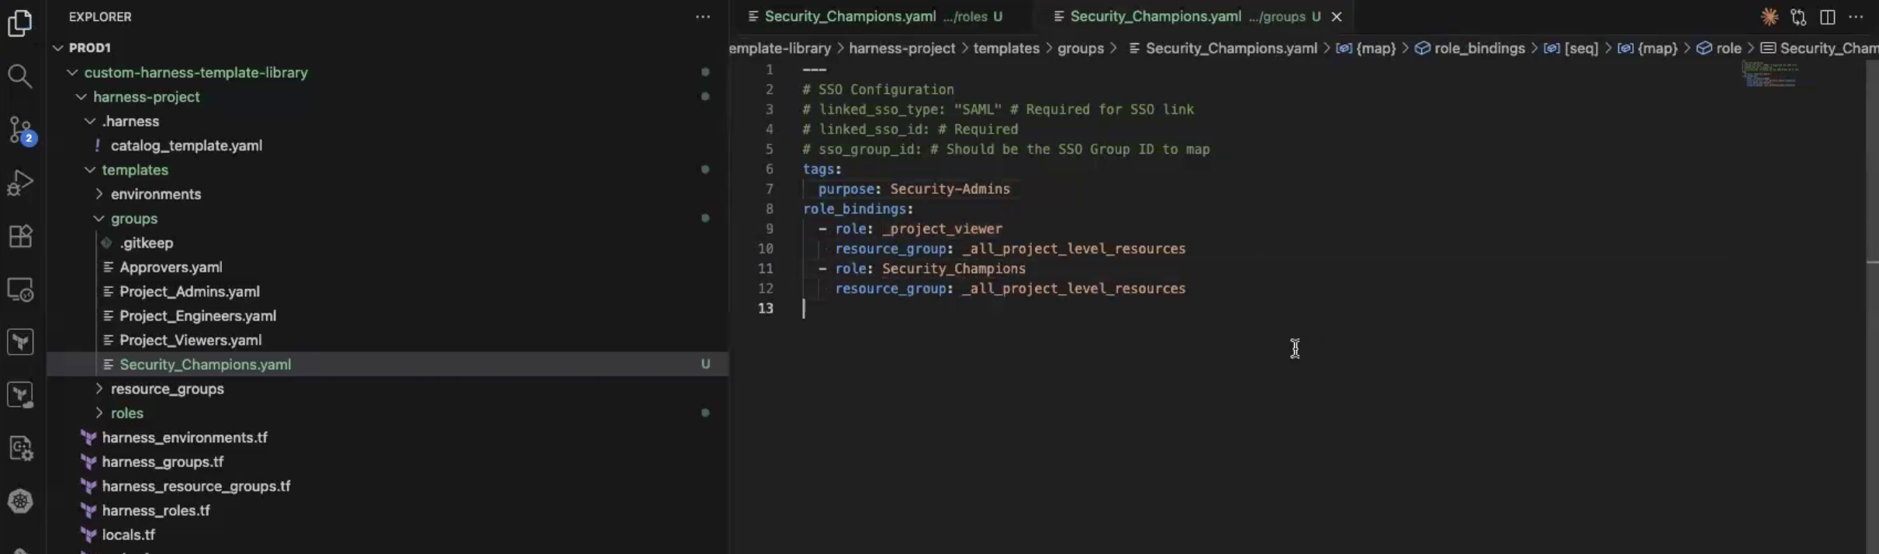Close the Security_Champions.yaml groups tab
Viewport: 1879px width, 554px height.
(1337, 16)
